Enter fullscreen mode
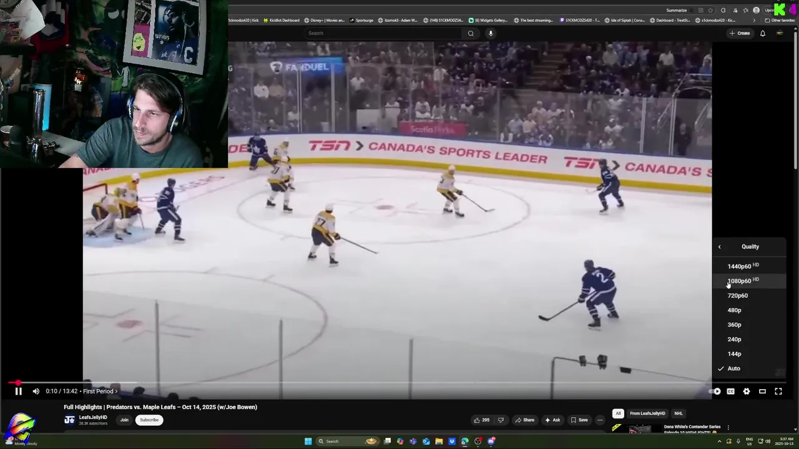Screen dimensions: 799x449 pyautogui.click(x=778, y=391)
